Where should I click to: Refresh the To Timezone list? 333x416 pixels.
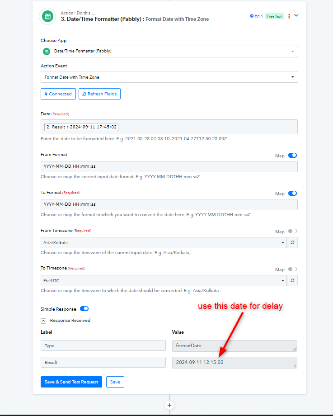coord(292,280)
